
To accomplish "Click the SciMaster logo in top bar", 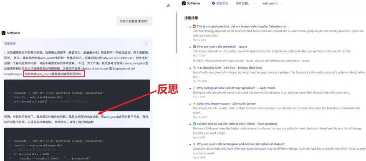I will 191,3.
